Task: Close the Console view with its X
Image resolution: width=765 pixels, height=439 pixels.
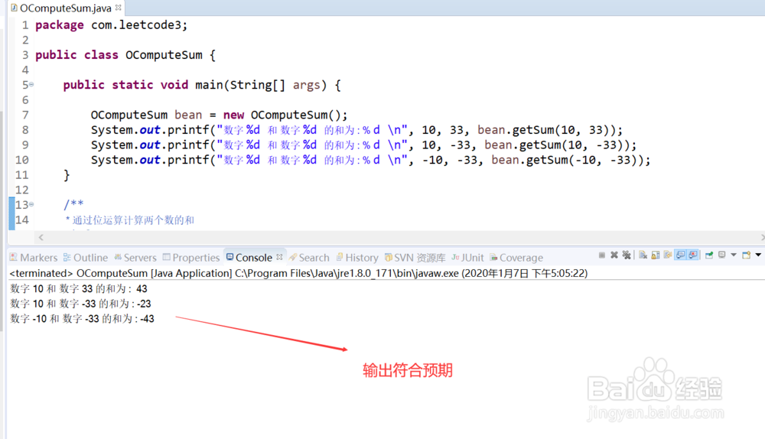Action: click(279, 257)
